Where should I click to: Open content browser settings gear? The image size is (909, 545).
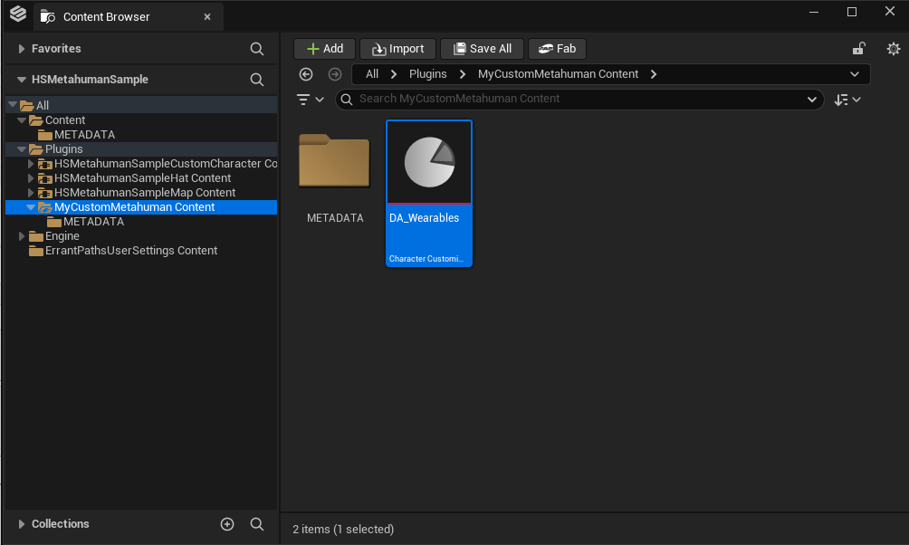click(x=894, y=49)
